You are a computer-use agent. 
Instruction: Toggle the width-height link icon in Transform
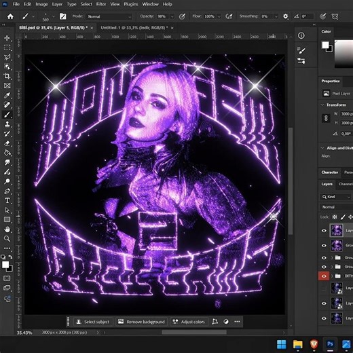[x=326, y=118]
